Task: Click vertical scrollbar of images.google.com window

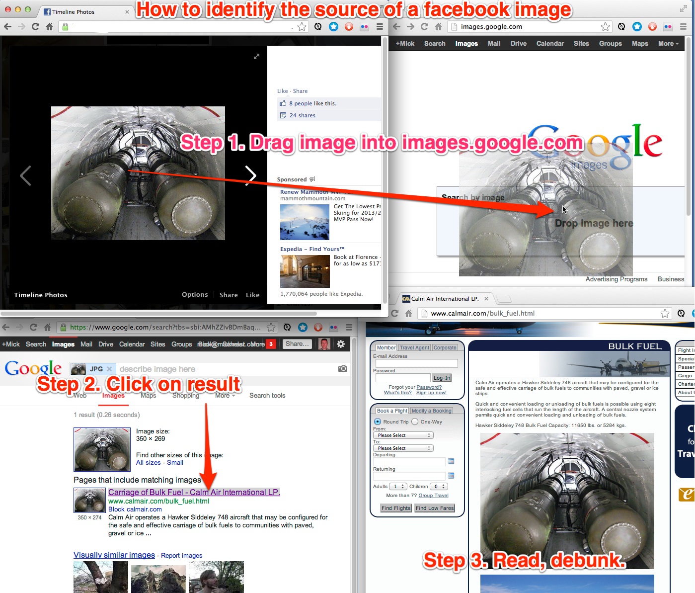Action: pyautogui.click(x=689, y=126)
